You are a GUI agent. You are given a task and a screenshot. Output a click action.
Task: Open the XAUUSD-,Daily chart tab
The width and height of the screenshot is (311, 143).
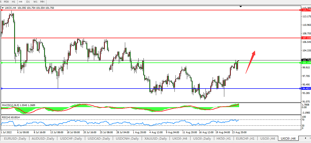pos(155,139)
